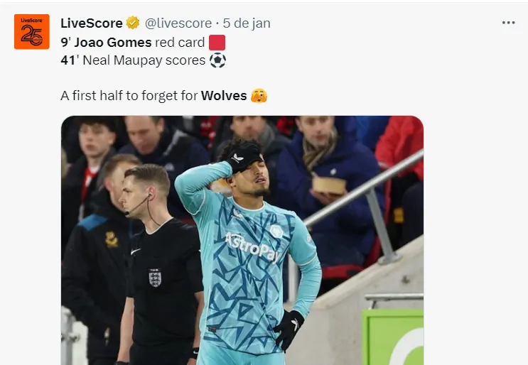Click 'A first half to forget for' text
This screenshot has width=528, height=365.
[129, 95]
